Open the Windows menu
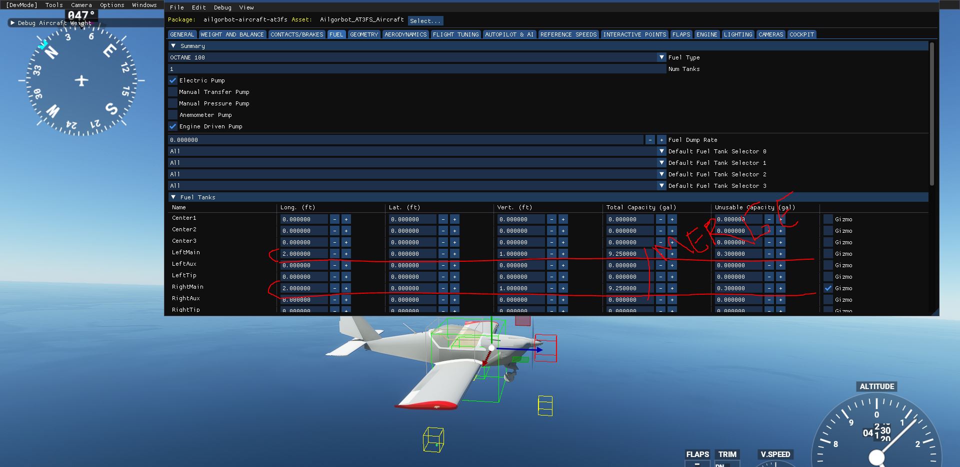960x467 pixels. click(x=144, y=5)
